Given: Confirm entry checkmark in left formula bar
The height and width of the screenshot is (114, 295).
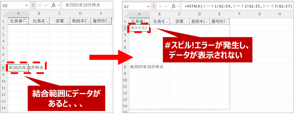Looking at the screenshot, I should (46, 5).
